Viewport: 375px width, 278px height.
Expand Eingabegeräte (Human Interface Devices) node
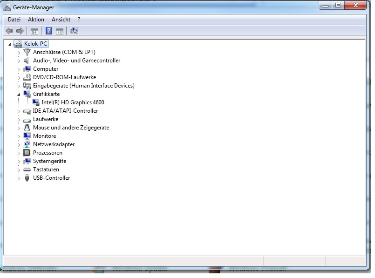19,86
